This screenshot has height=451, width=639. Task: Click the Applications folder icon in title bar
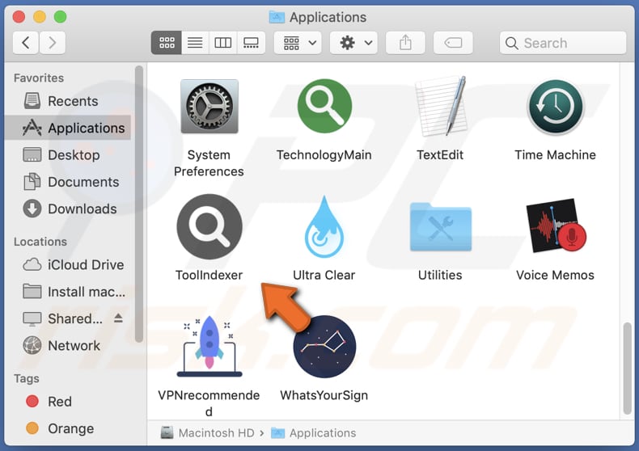coord(277,17)
